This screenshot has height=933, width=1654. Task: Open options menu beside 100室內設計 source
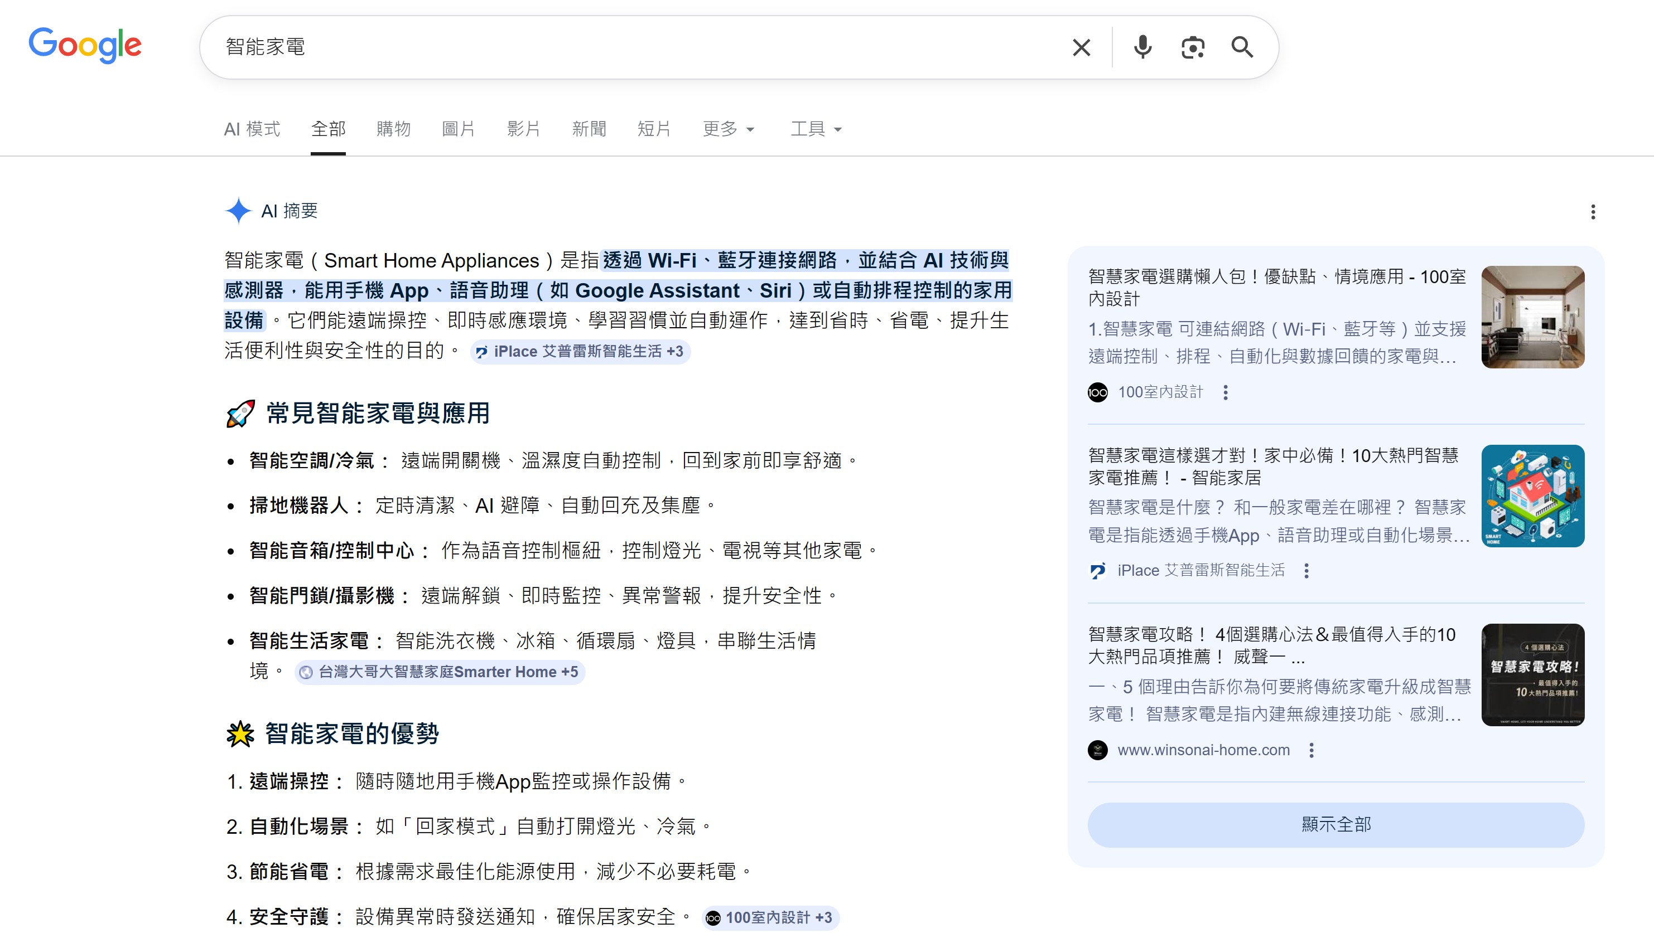1225,392
